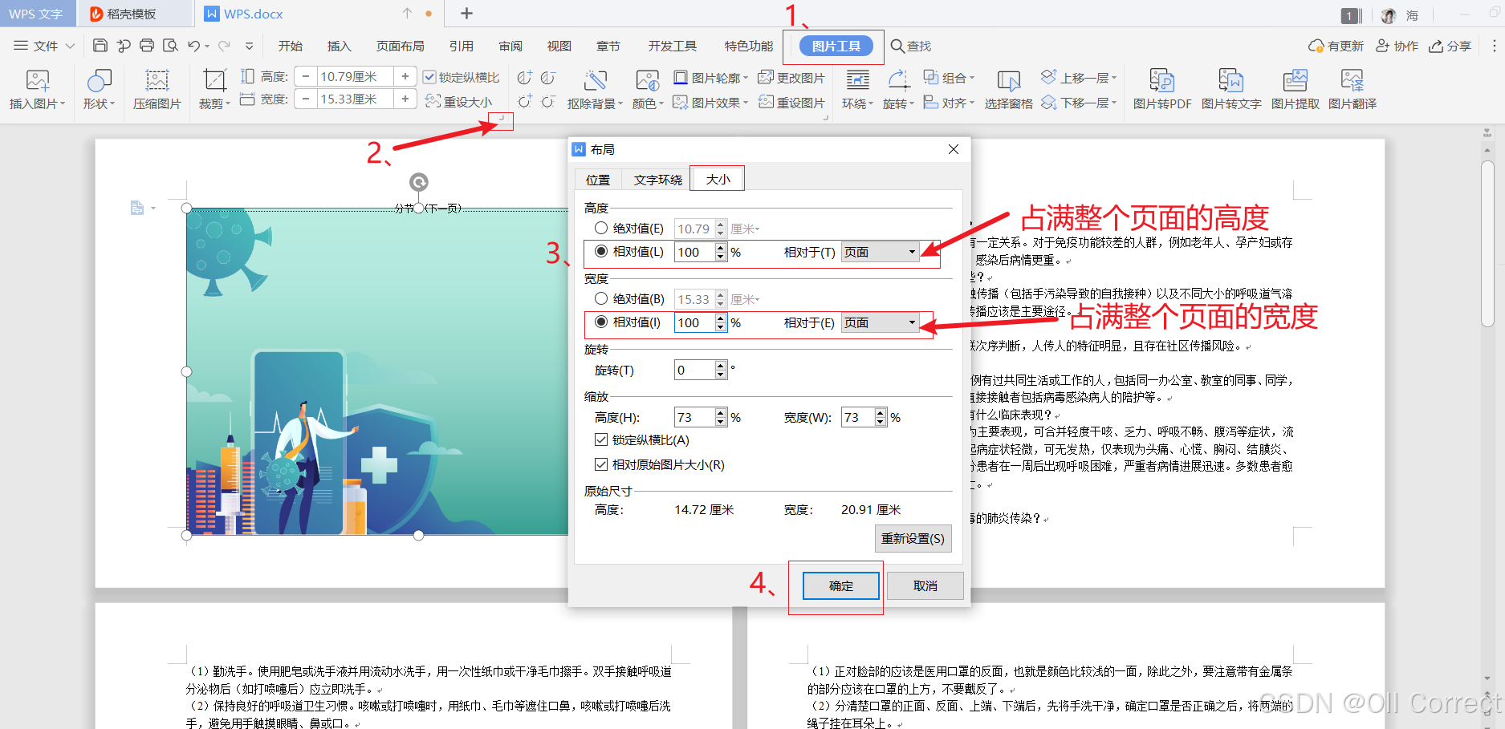1505x729 pixels.
Task: Click the Picture Outline (图片轮廓) icon
Action: coord(681,77)
